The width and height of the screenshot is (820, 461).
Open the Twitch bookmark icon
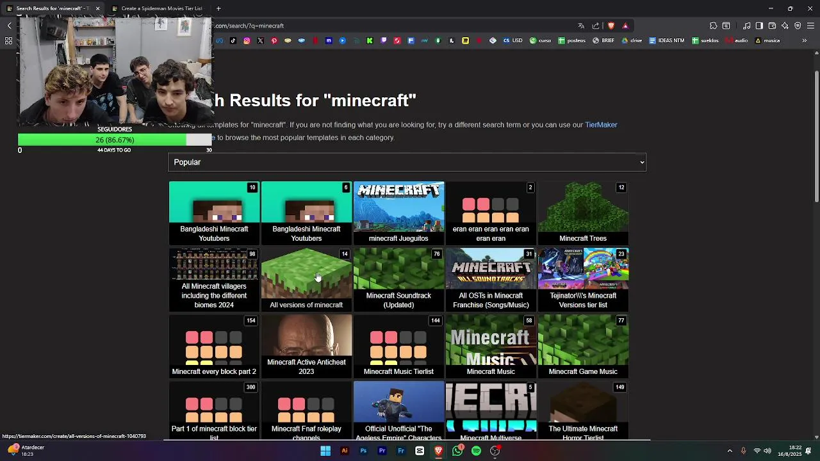(383, 40)
